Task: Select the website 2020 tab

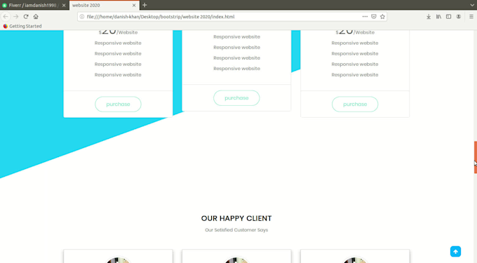Action: coord(105,5)
